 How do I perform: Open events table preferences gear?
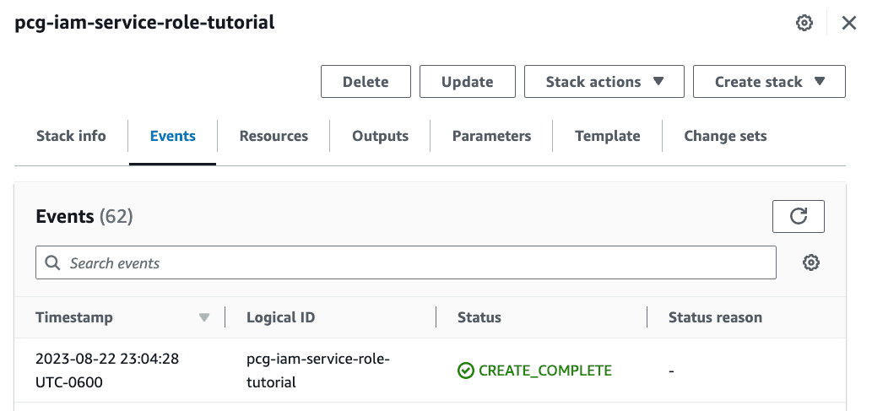pos(811,262)
